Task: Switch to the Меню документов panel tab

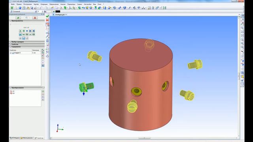Action: coord(27,138)
